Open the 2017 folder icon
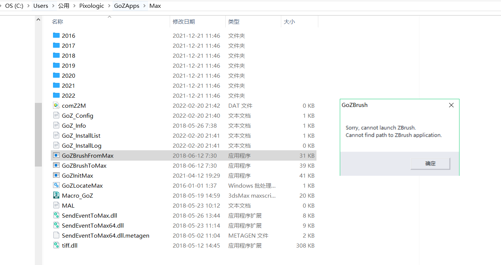 pos(56,46)
